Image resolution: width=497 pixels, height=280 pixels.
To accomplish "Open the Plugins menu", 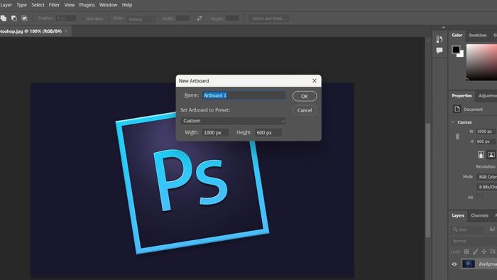I will (x=87, y=5).
